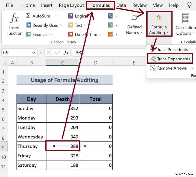
Task: Expand the Date & Time dropdown arrow
Action: coord(101,34)
